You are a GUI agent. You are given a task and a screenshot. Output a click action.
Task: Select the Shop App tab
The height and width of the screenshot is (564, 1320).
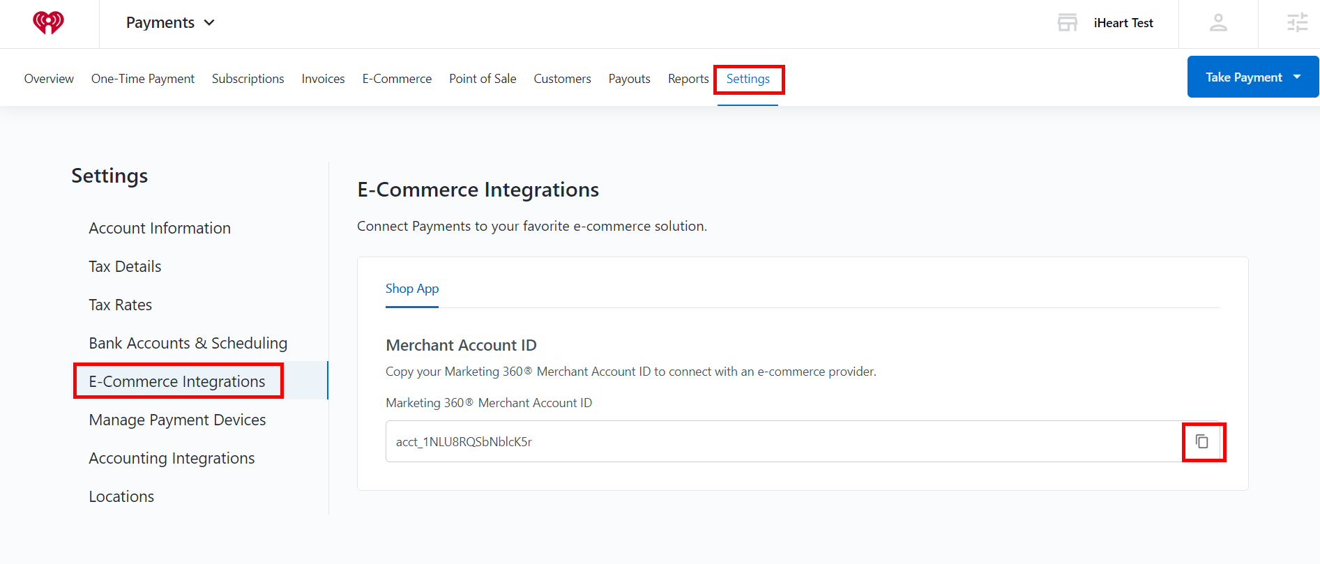point(412,289)
